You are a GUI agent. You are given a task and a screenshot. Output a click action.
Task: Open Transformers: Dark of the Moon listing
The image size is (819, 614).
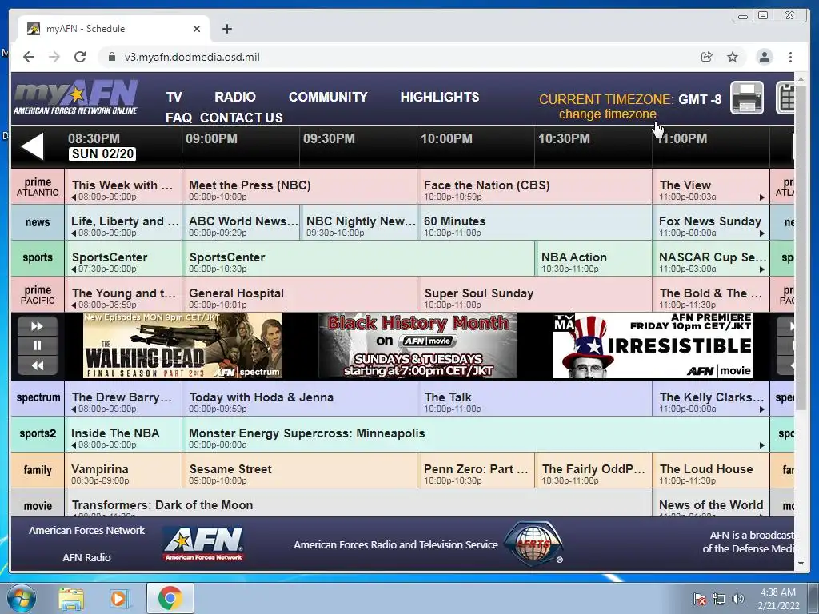tap(358, 503)
